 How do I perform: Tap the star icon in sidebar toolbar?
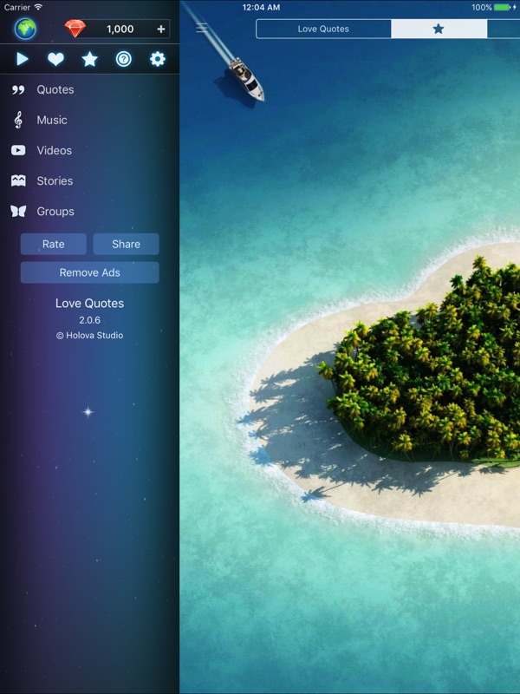coord(89,59)
